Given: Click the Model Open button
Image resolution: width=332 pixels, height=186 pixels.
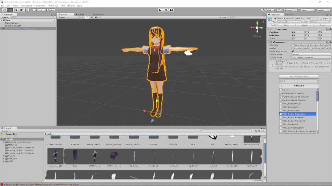Looking at the screenshot, I should click(x=322, y=25).
